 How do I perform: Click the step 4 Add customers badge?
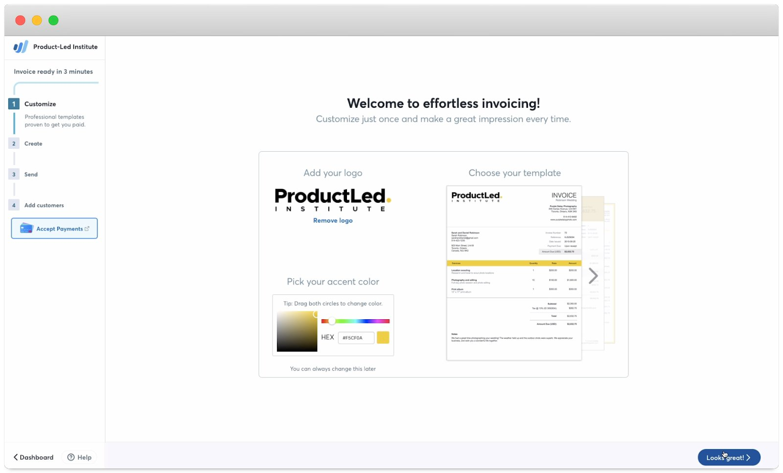click(14, 205)
